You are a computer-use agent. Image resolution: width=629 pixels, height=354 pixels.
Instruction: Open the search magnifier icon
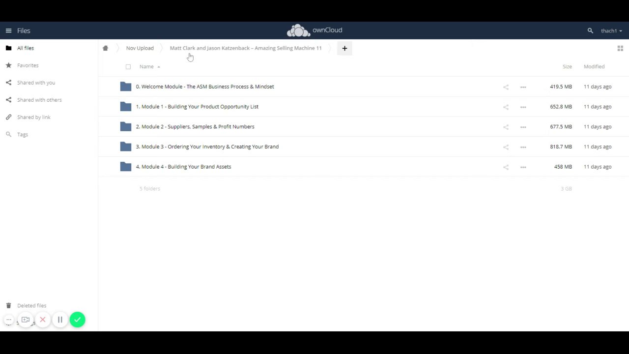(590, 30)
